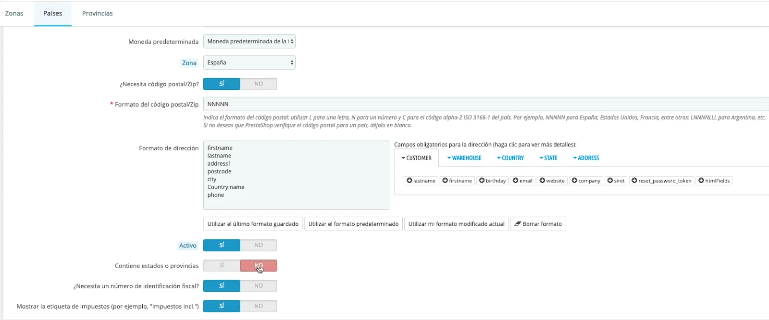769x320 pixels.
Task: Open the Zona dropdown showing España
Action: 249,62
